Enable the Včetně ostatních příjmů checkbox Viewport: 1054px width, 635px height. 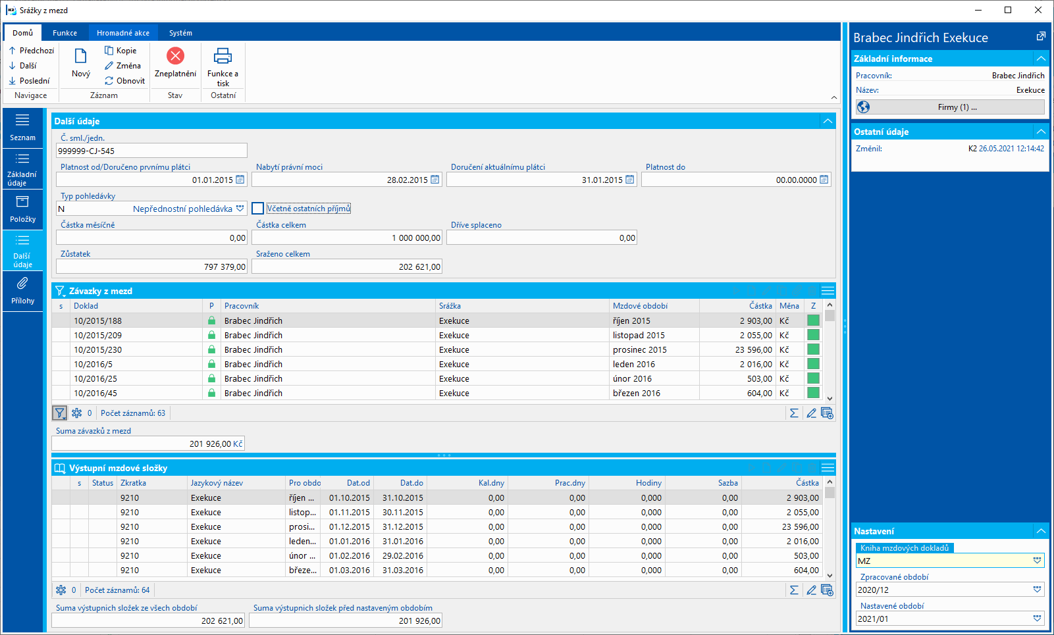(258, 209)
